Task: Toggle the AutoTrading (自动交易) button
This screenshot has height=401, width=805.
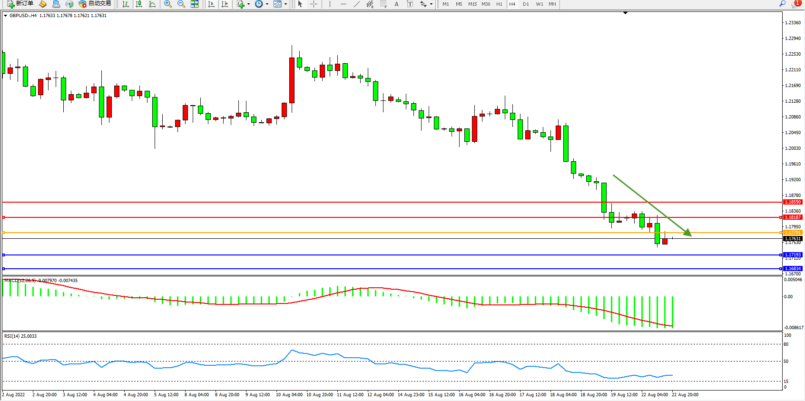Action: tap(95, 4)
